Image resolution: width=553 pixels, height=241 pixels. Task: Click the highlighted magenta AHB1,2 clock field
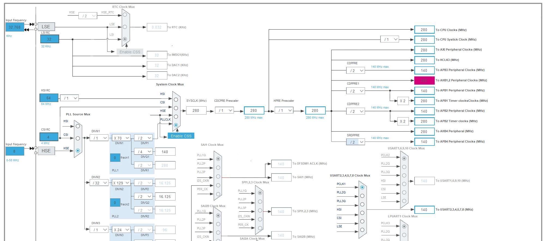[x=424, y=81]
